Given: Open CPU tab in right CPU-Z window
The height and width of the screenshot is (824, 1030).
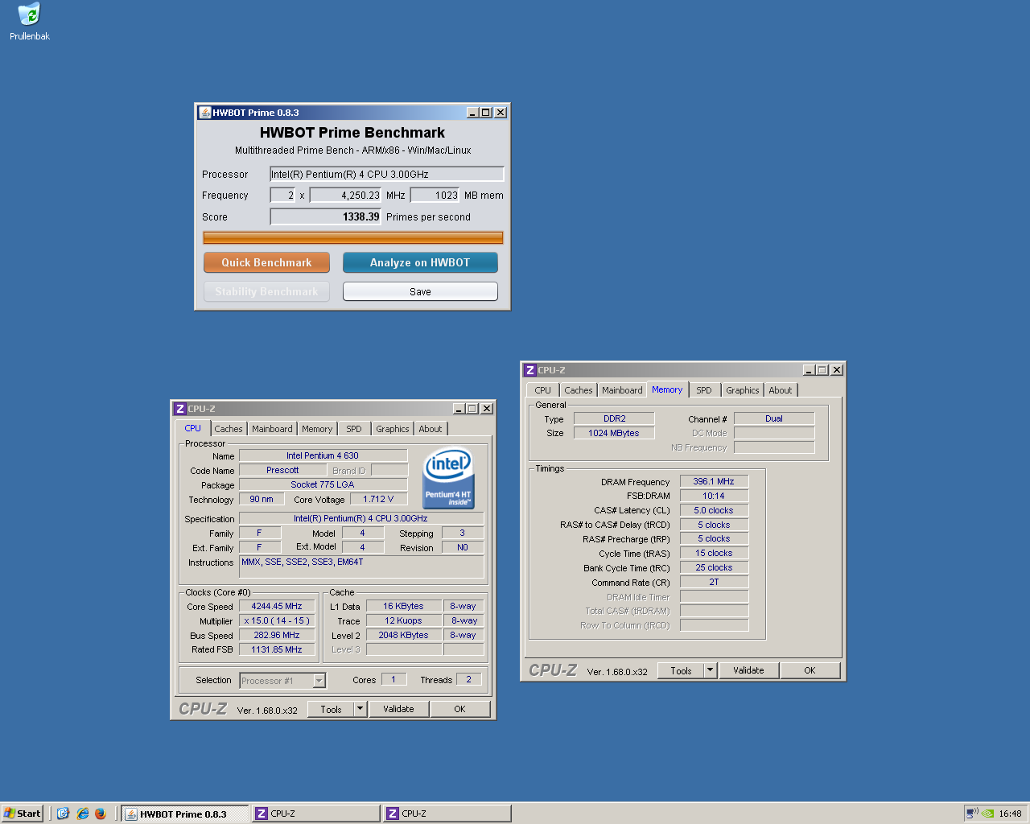Looking at the screenshot, I should coord(543,390).
